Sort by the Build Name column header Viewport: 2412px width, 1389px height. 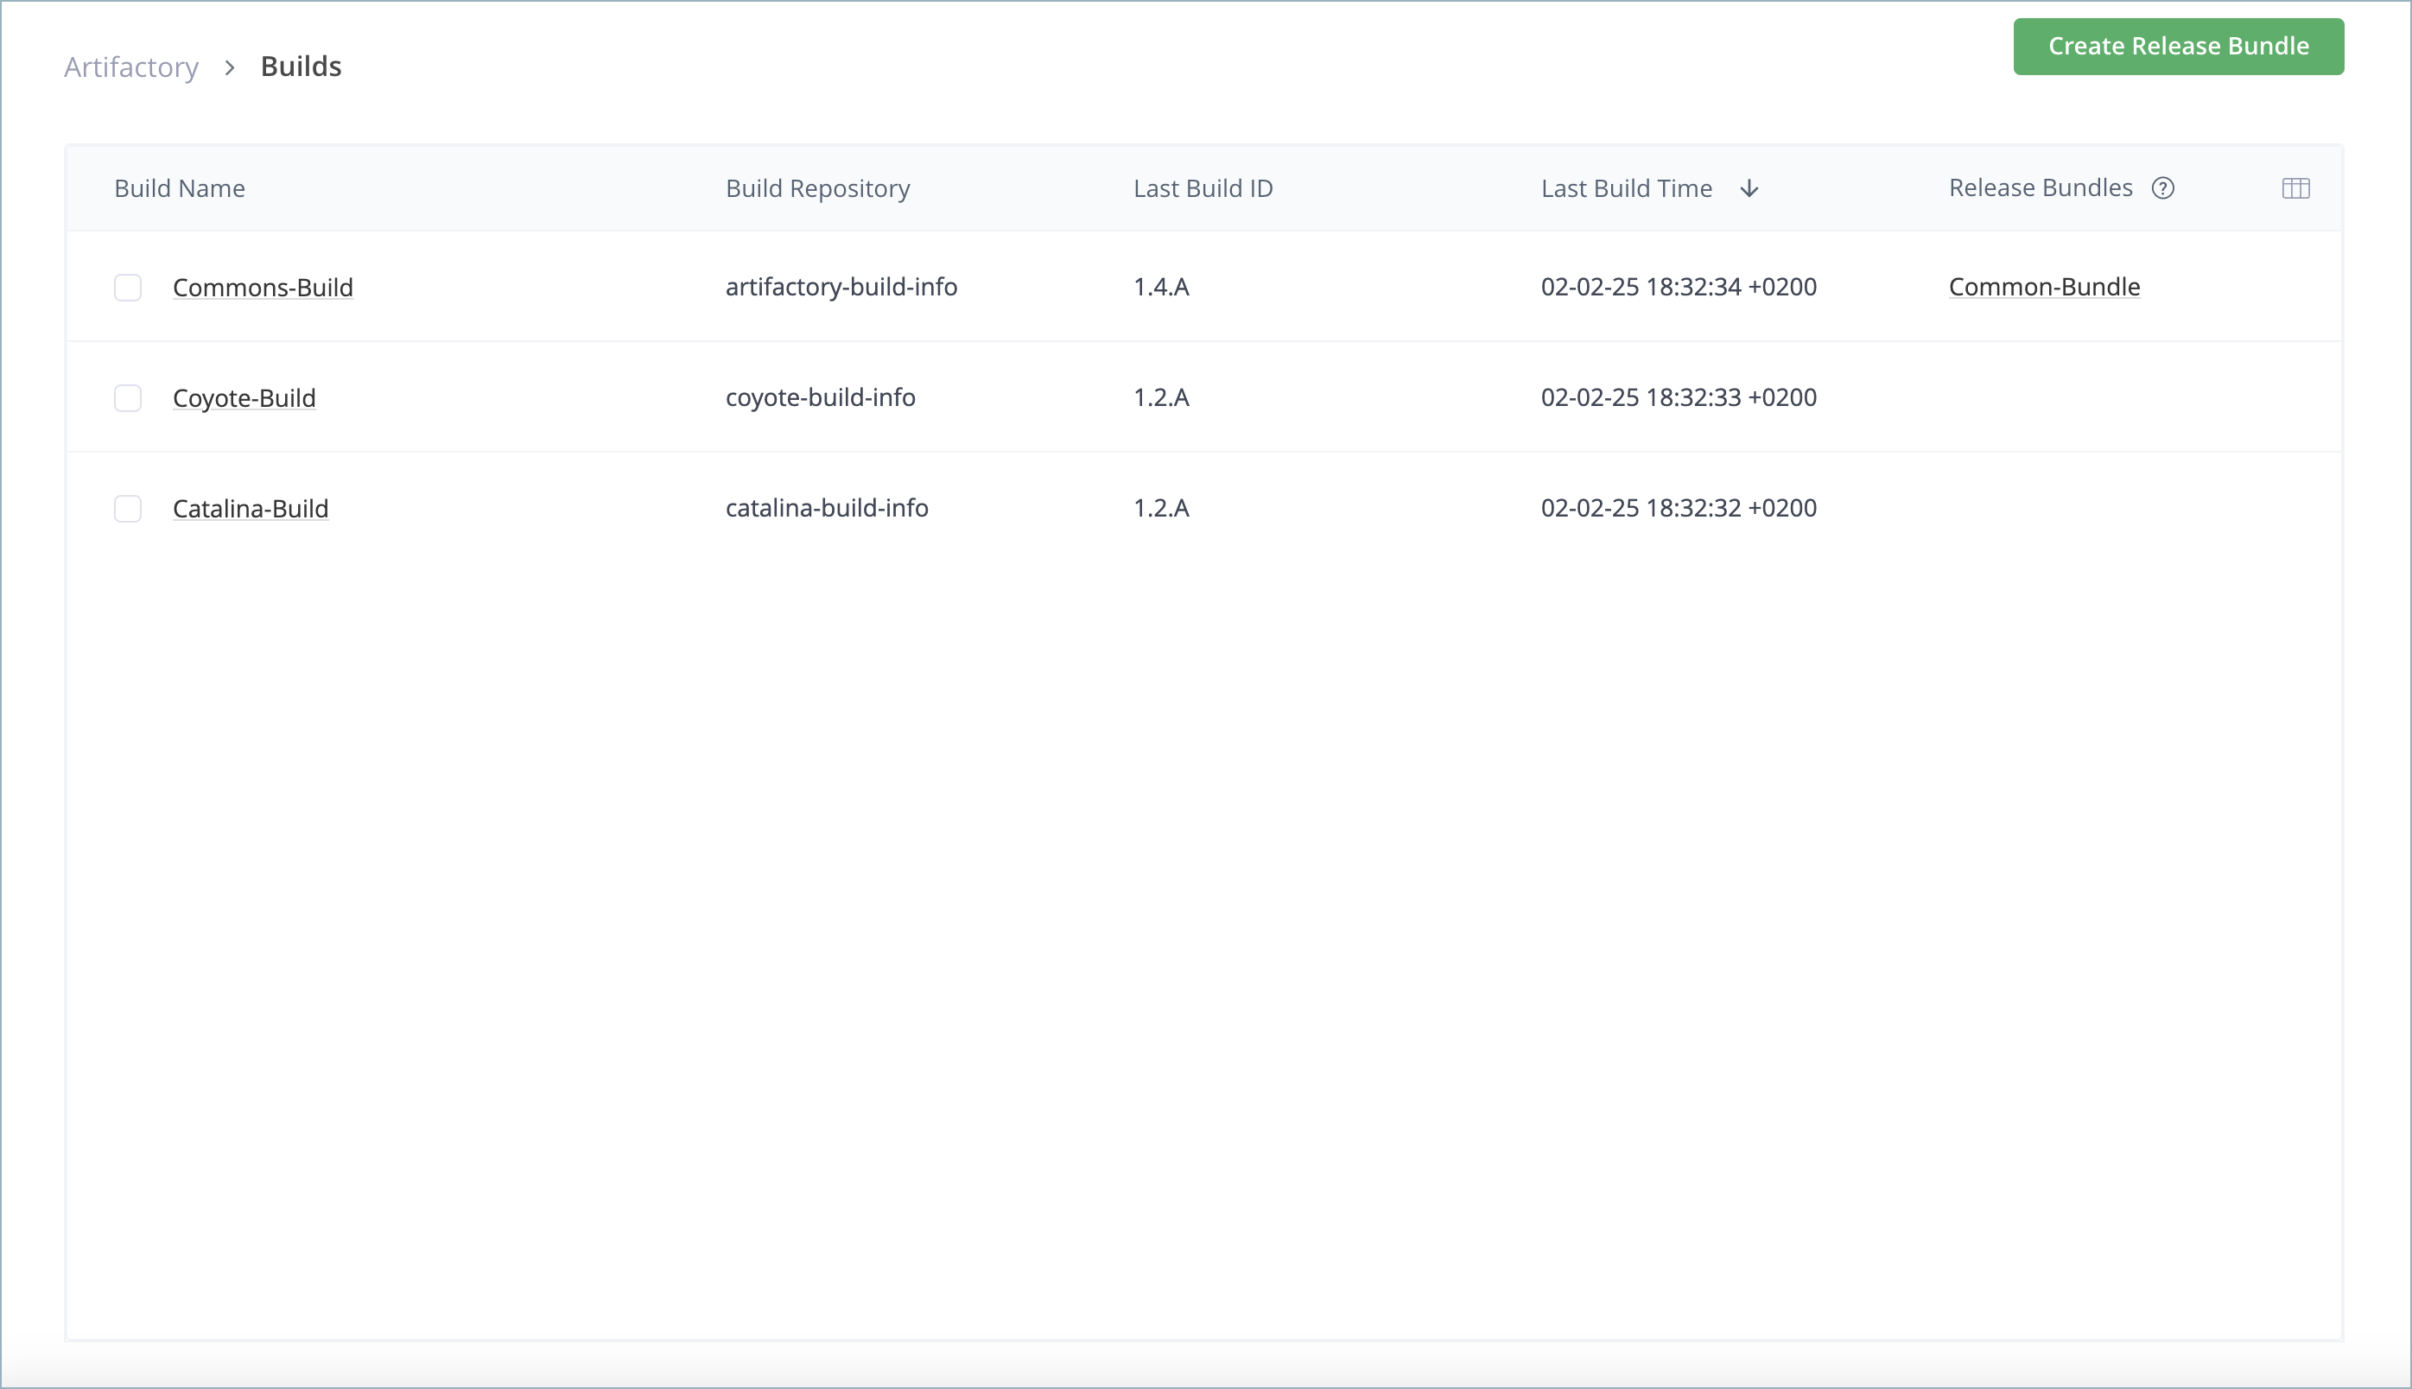[x=180, y=188]
